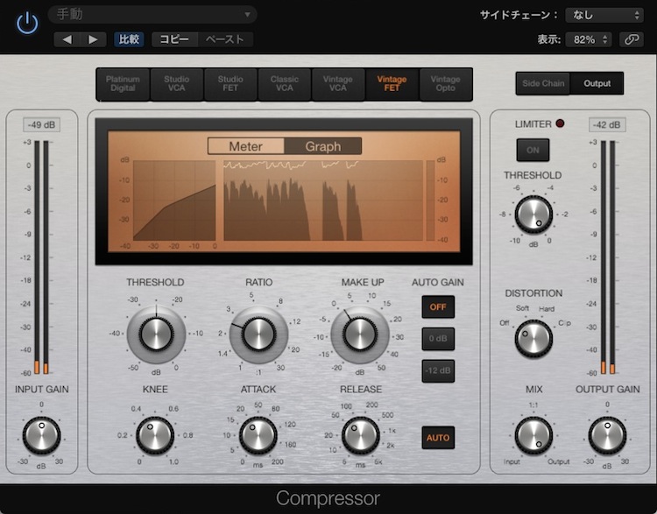
Task: Toggle the AUTO release button
Action: pos(438,438)
